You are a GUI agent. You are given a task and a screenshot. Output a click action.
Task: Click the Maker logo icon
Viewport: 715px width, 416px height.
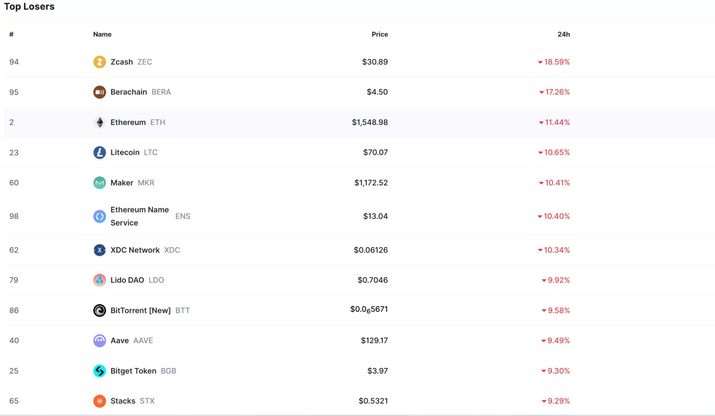click(x=99, y=183)
